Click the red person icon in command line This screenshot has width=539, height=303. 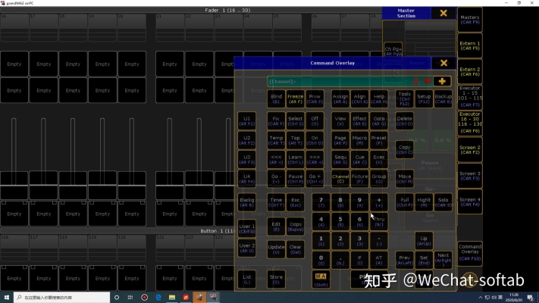(415, 81)
